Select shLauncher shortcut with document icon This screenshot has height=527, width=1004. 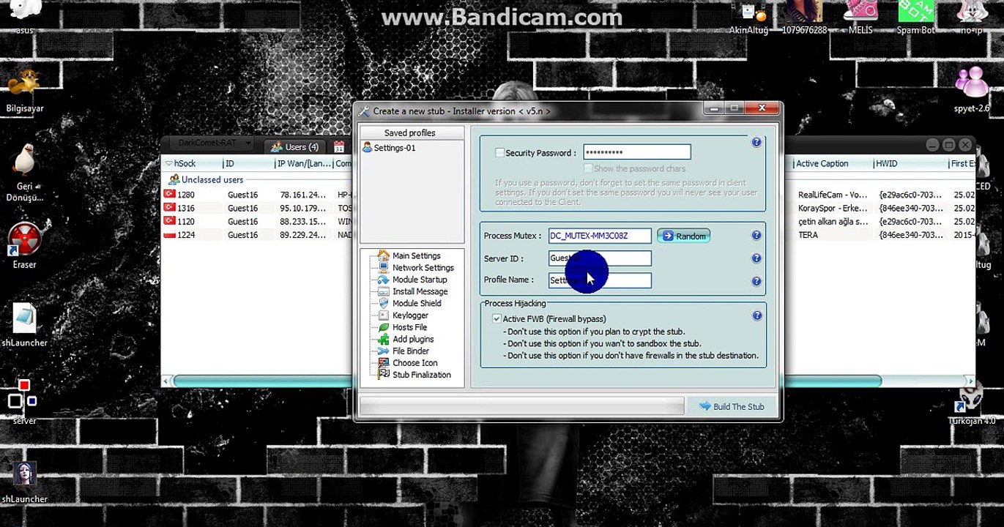click(x=24, y=326)
